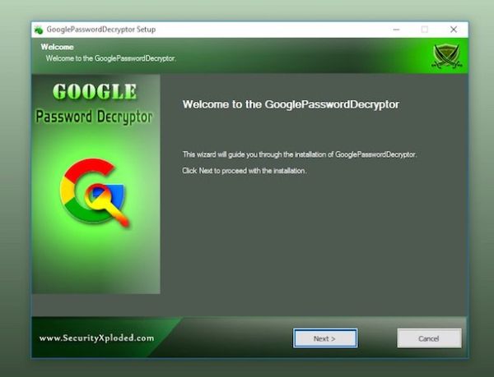Cancel the installation wizard
Viewport: 494px width, 377px height.
coord(429,338)
